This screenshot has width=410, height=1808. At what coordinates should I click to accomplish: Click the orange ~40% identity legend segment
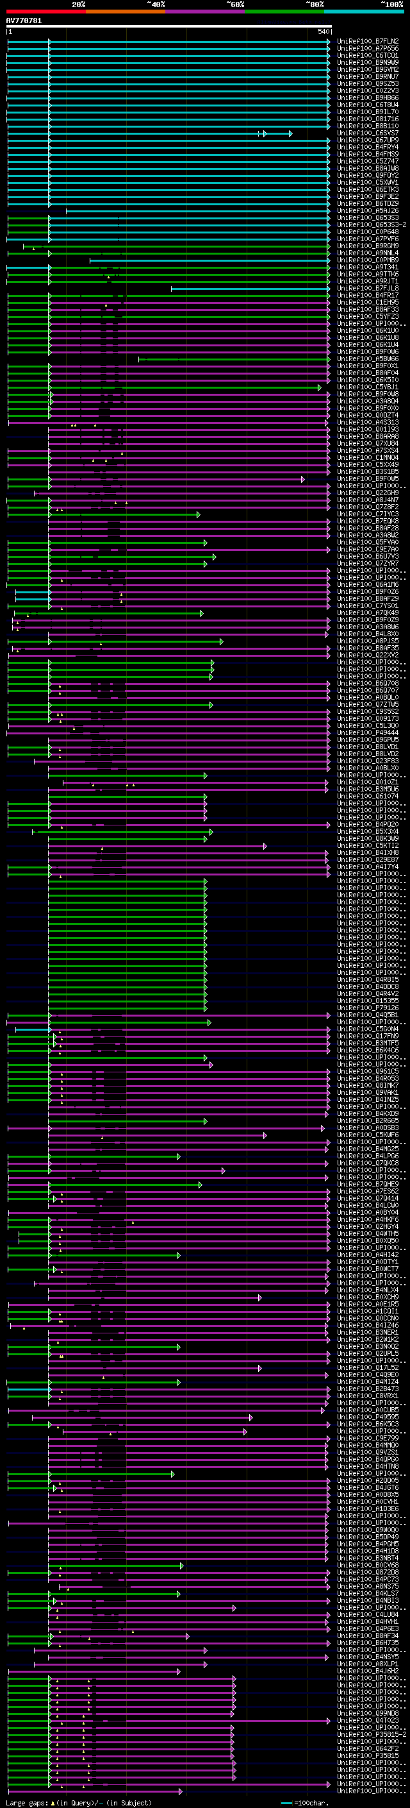126,12
